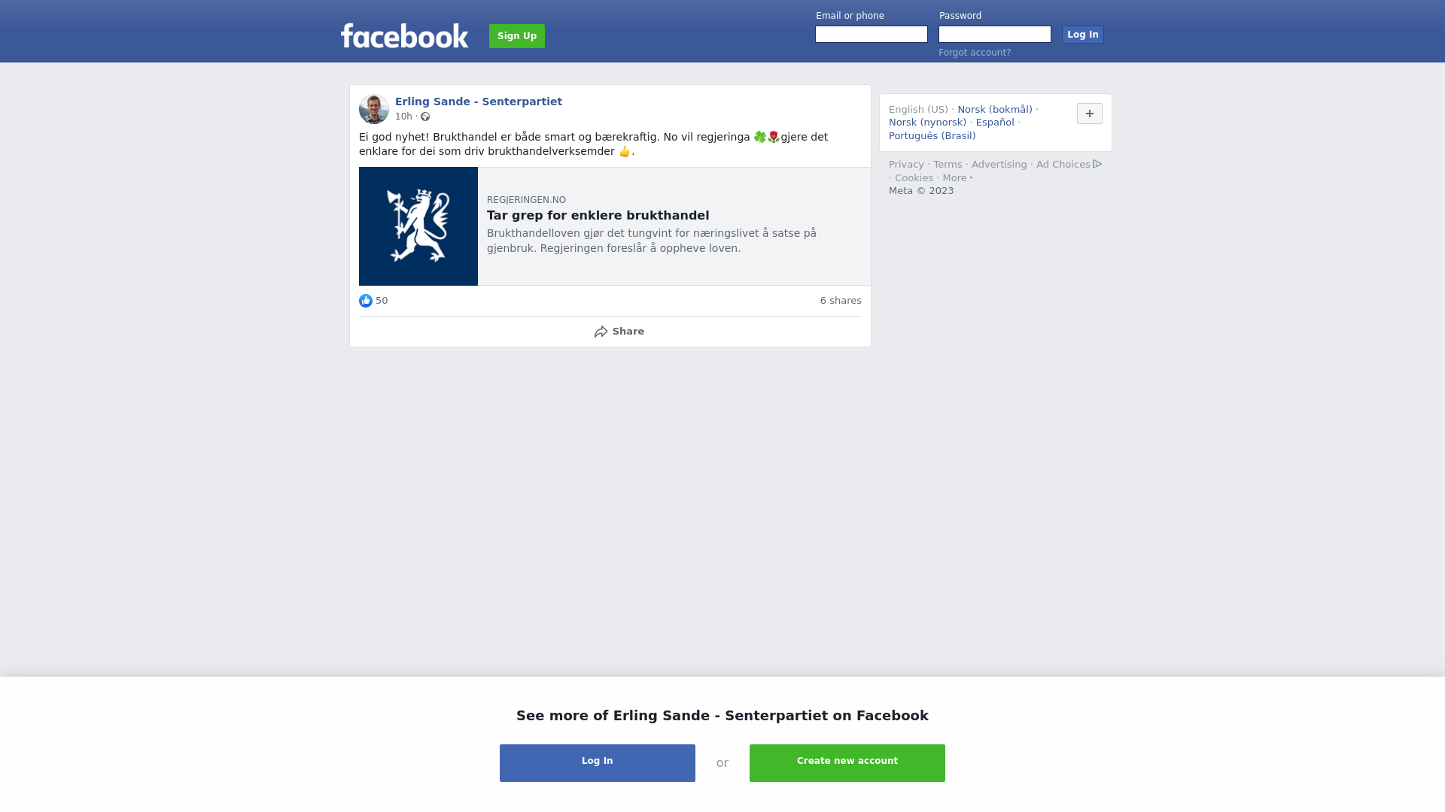Select Português (Brasil) language
This screenshot has width=1445, height=812.
932,136
